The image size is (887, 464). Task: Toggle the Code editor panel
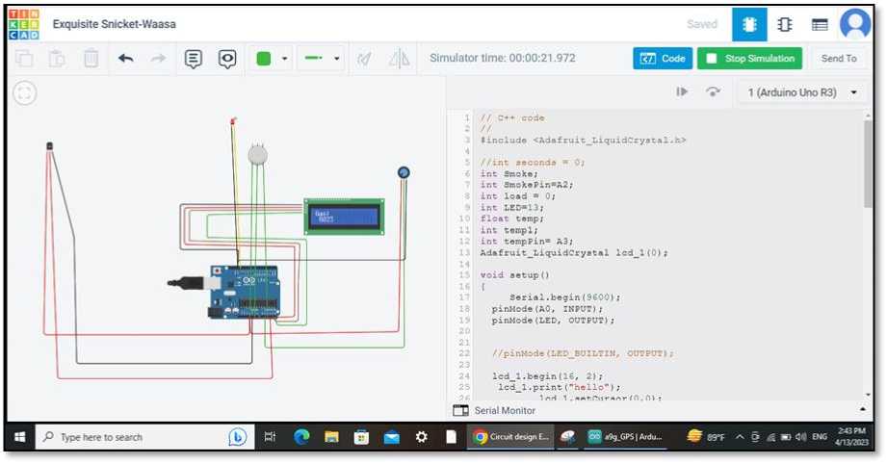663,59
